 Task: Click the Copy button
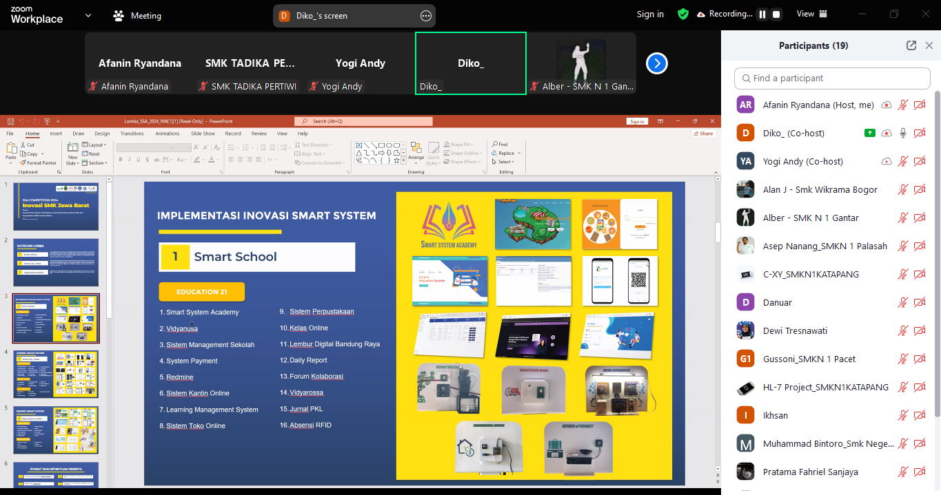tap(30, 154)
